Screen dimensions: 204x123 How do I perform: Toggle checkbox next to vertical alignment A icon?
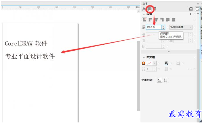pos(171,64)
